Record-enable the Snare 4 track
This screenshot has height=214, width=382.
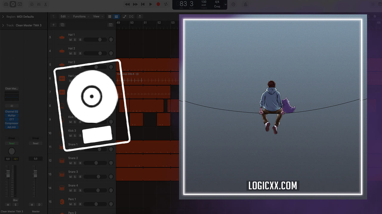(x=80, y=191)
